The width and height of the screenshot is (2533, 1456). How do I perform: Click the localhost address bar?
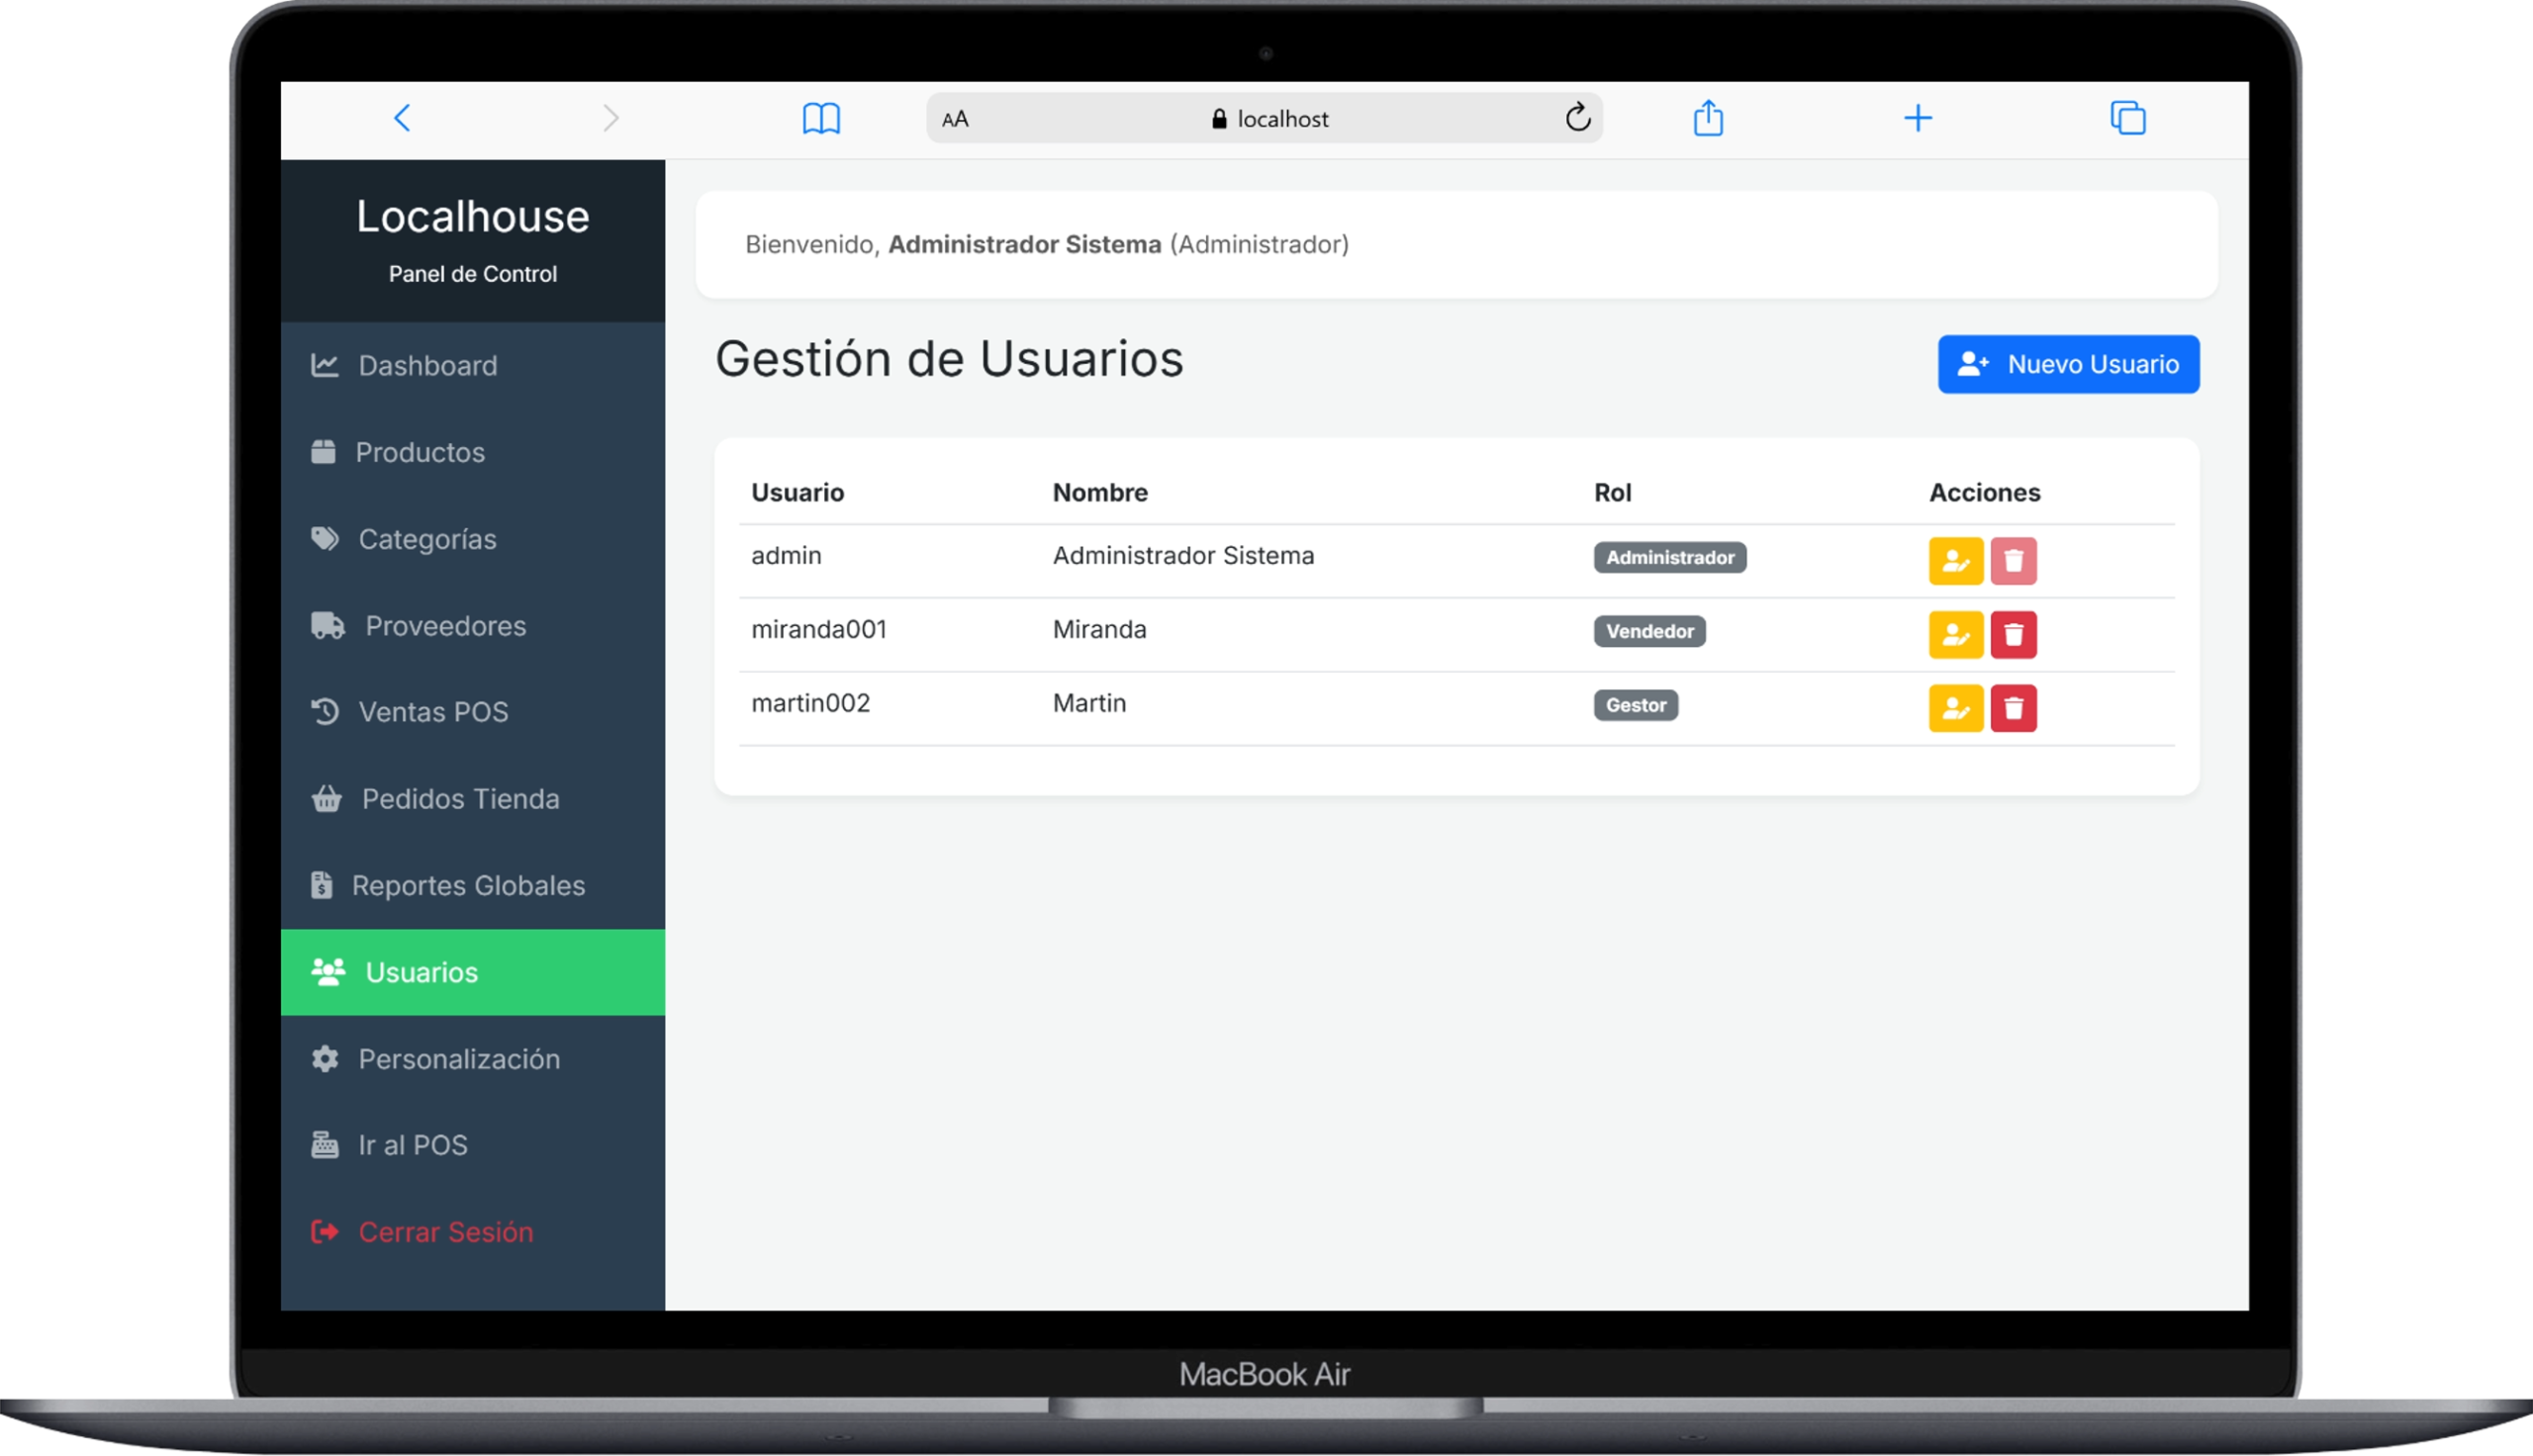click(x=1270, y=119)
